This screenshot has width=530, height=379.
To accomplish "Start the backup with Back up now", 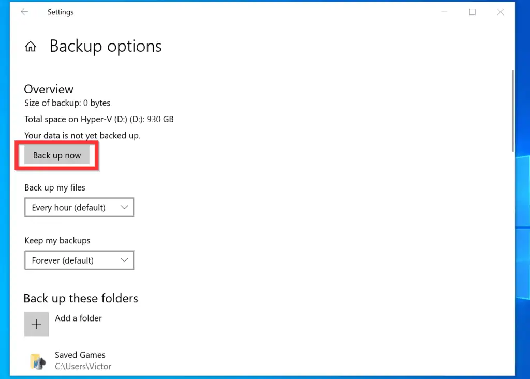I will tap(57, 155).
